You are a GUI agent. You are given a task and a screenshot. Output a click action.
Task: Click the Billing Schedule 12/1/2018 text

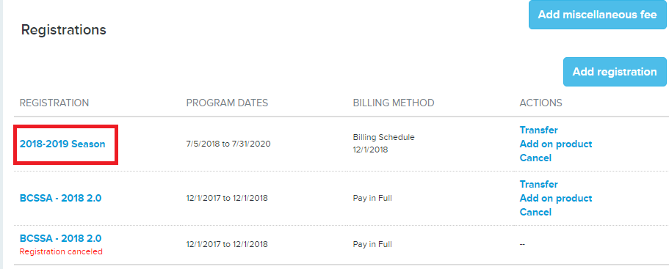pyautogui.click(x=383, y=144)
